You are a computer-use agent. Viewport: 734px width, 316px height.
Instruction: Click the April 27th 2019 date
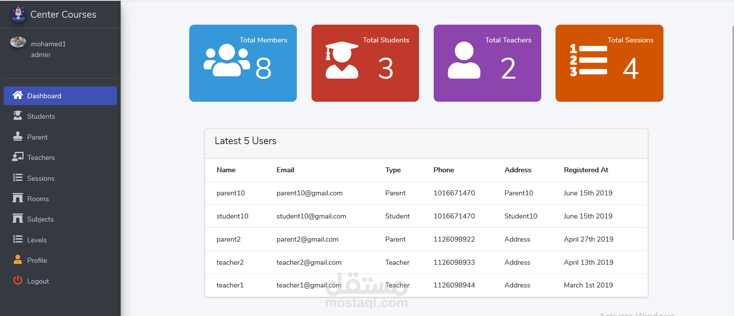(588, 239)
